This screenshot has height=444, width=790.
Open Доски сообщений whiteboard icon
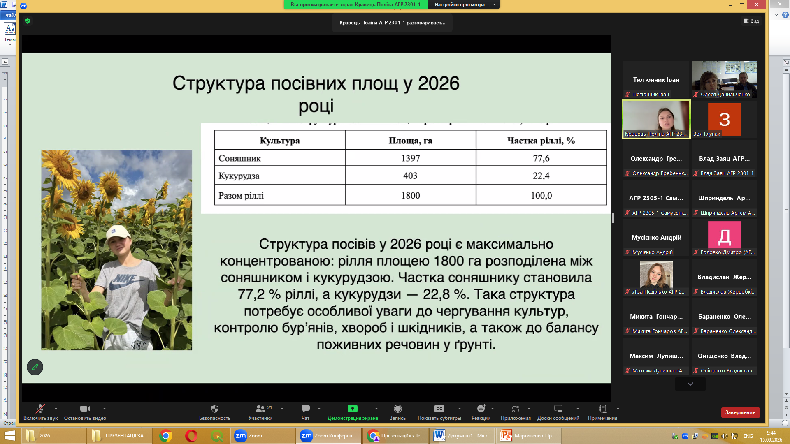point(558,409)
